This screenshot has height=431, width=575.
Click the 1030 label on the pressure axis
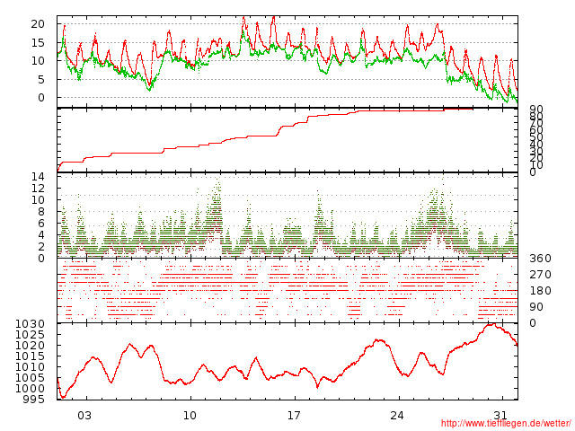tap(30, 324)
